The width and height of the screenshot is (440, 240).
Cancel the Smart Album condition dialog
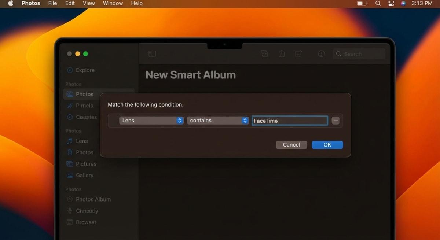pos(291,145)
